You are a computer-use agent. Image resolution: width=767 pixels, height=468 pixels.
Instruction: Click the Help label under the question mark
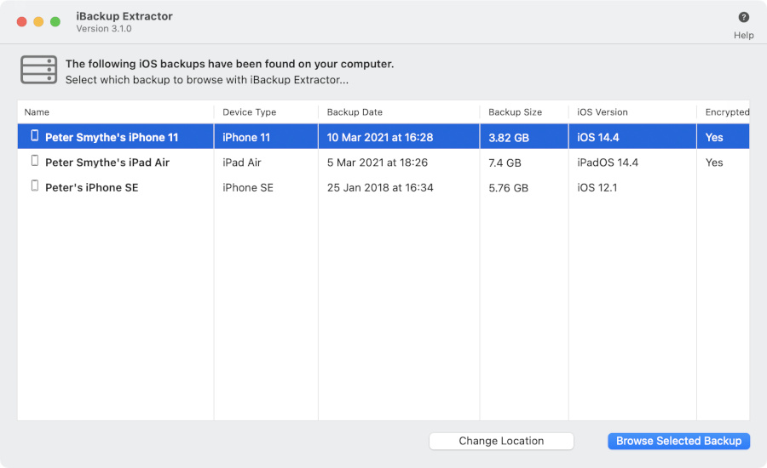point(743,35)
